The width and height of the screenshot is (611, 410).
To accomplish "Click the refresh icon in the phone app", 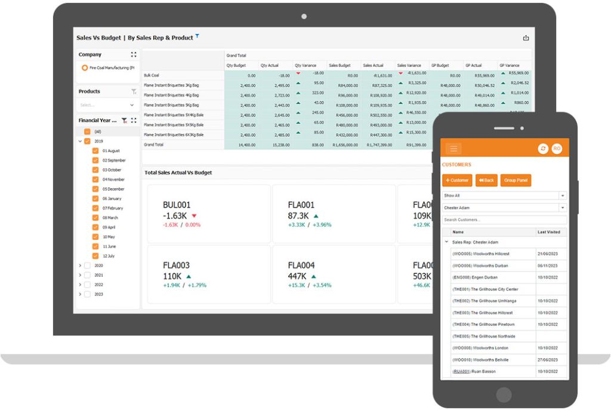I will coord(543,149).
